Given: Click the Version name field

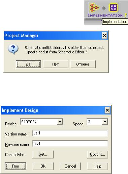Looking at the screenshot, I should (x=70, y=133).
